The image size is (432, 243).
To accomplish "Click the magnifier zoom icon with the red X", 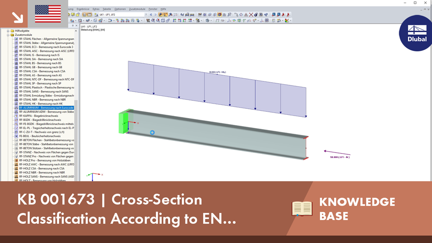I will click(x=158, y=20).
